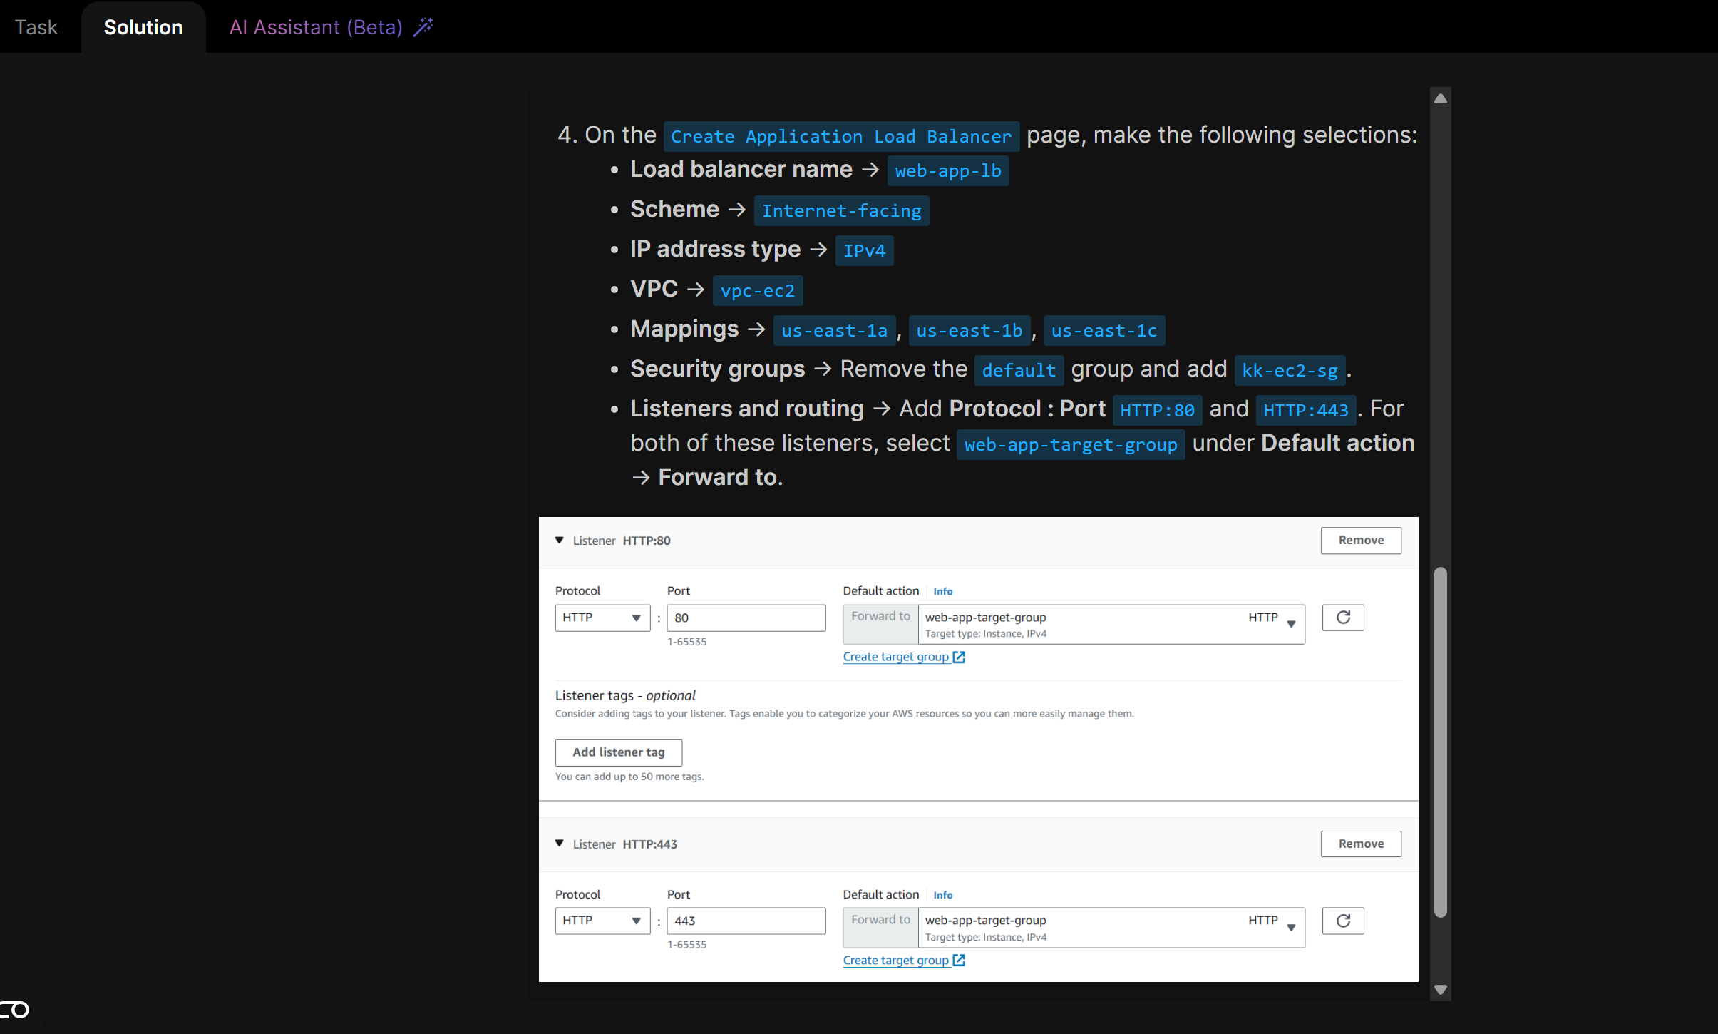Viewport: 1718px width, 1034px height.
Task: Click the scrollbar down arrow
Action: click(1441, 990)
